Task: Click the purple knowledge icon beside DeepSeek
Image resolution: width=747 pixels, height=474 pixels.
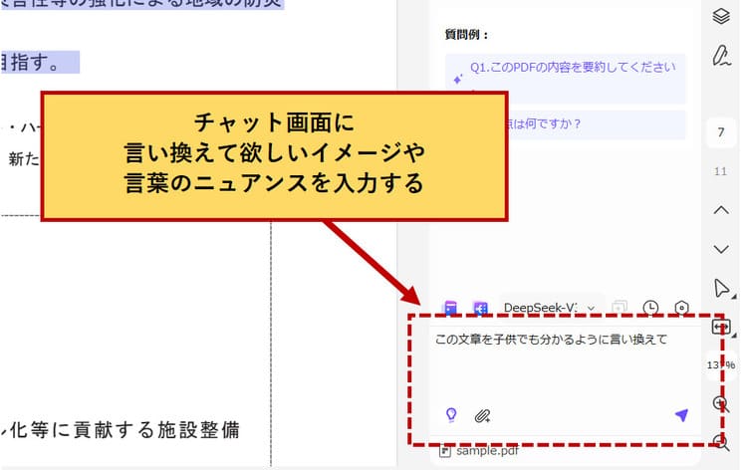Action: [x=480, y=309]
